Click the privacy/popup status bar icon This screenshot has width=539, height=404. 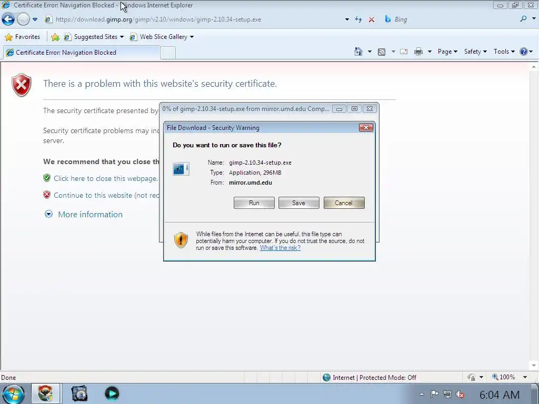pyautogui.click(x=471, y=378)
